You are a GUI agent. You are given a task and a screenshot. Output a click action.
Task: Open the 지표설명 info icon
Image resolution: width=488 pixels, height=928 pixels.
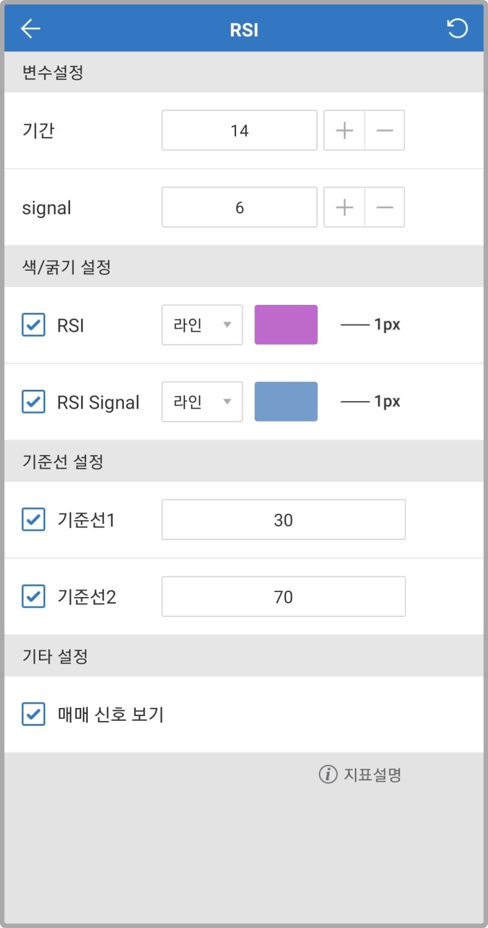[328, 775]
